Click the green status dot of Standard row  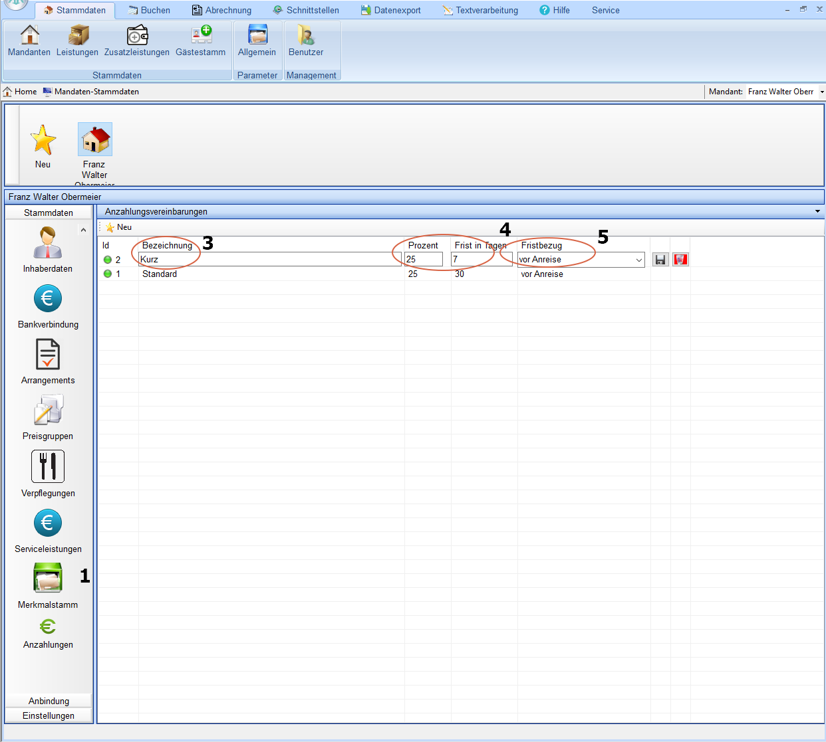(108, 274)
